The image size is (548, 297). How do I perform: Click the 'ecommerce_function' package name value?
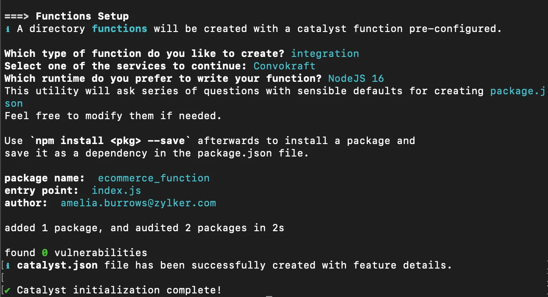click(154, 178)
